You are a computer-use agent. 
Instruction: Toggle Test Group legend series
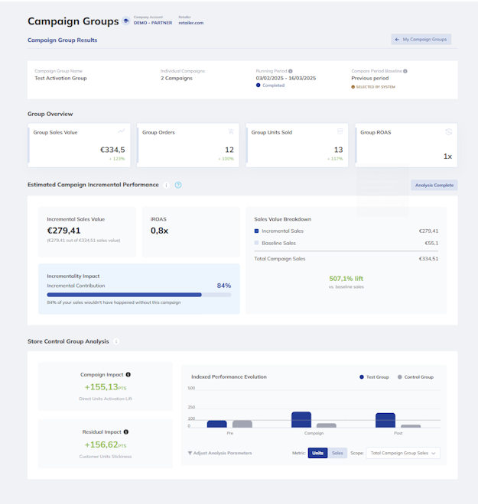click(x=374, y=377)
